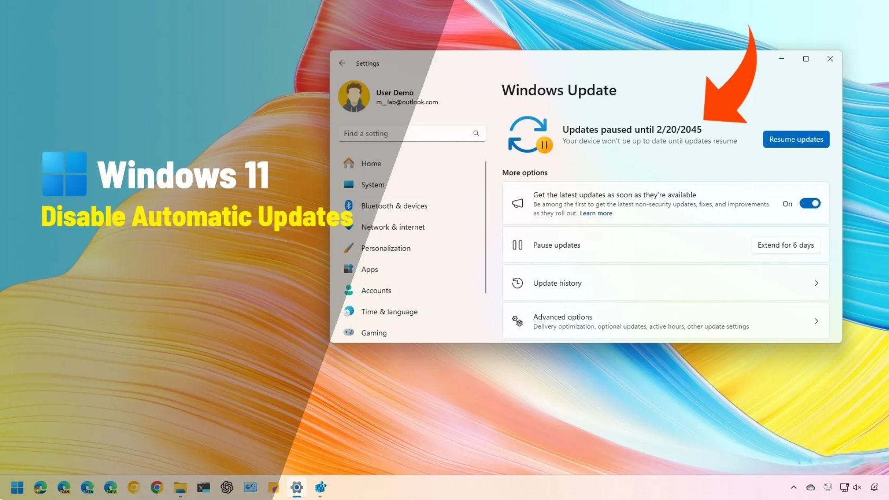The height and width of the screenshot is (500, 889).
Task: Expand the Advanced options row chevron
Action: coord(816,321)
